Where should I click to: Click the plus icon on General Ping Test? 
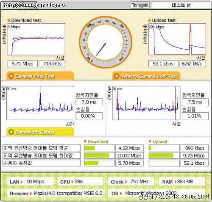pos(11,76)
